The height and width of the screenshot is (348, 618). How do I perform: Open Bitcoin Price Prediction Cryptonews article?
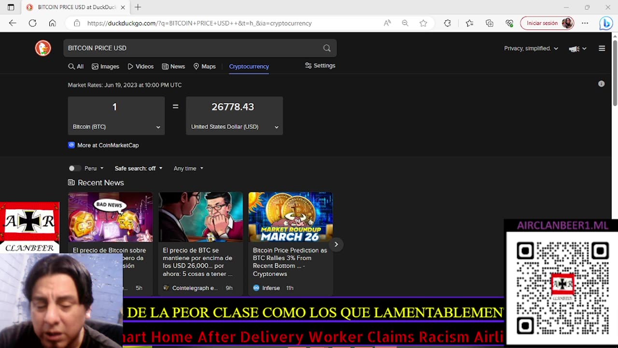coord(290,262)
